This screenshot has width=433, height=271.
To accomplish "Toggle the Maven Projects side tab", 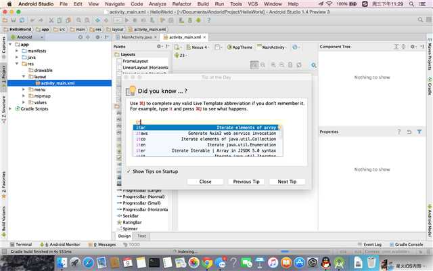I will 430,56.
